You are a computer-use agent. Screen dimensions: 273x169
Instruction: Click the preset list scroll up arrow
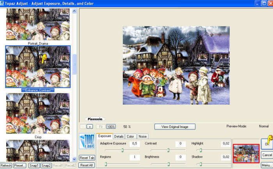tap(74, 11)
